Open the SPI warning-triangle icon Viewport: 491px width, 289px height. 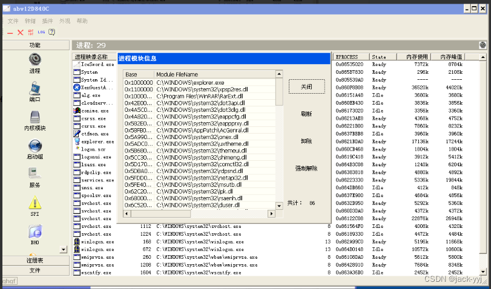(35, 203)
